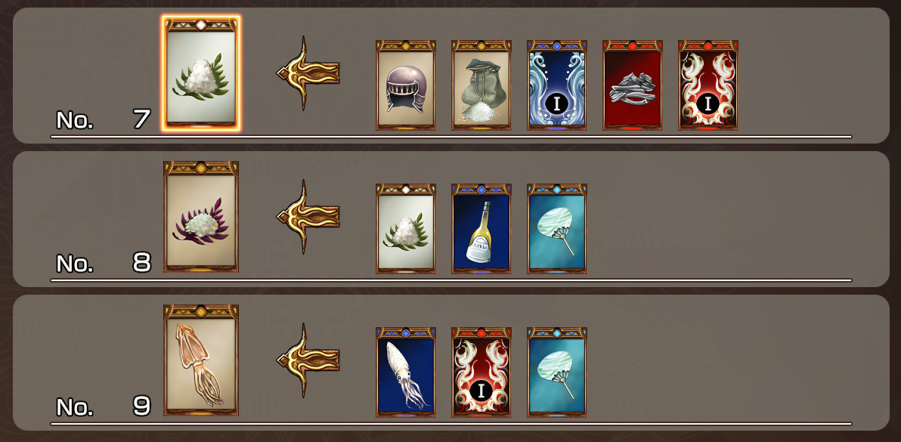Select the recipe label No. 9
The height and width of the screenshot is (442, 901).
coord(104,406)
